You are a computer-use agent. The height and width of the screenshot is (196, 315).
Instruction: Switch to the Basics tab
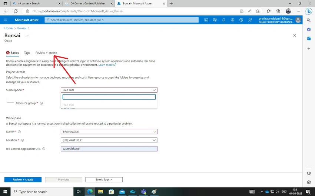tap(13, 53)
